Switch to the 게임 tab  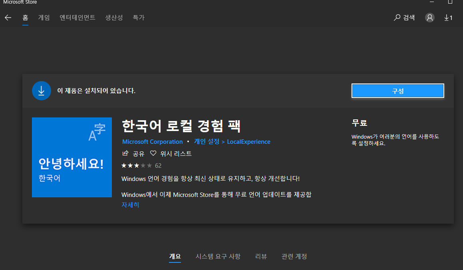(44, 18)
